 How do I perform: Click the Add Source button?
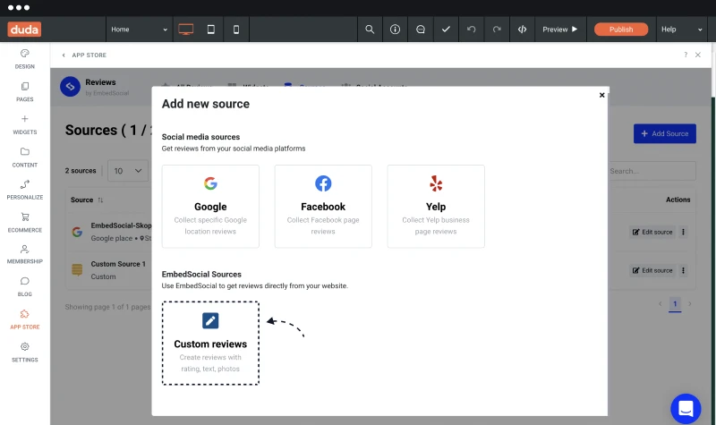pyautogui.click(x=665, y=133)
